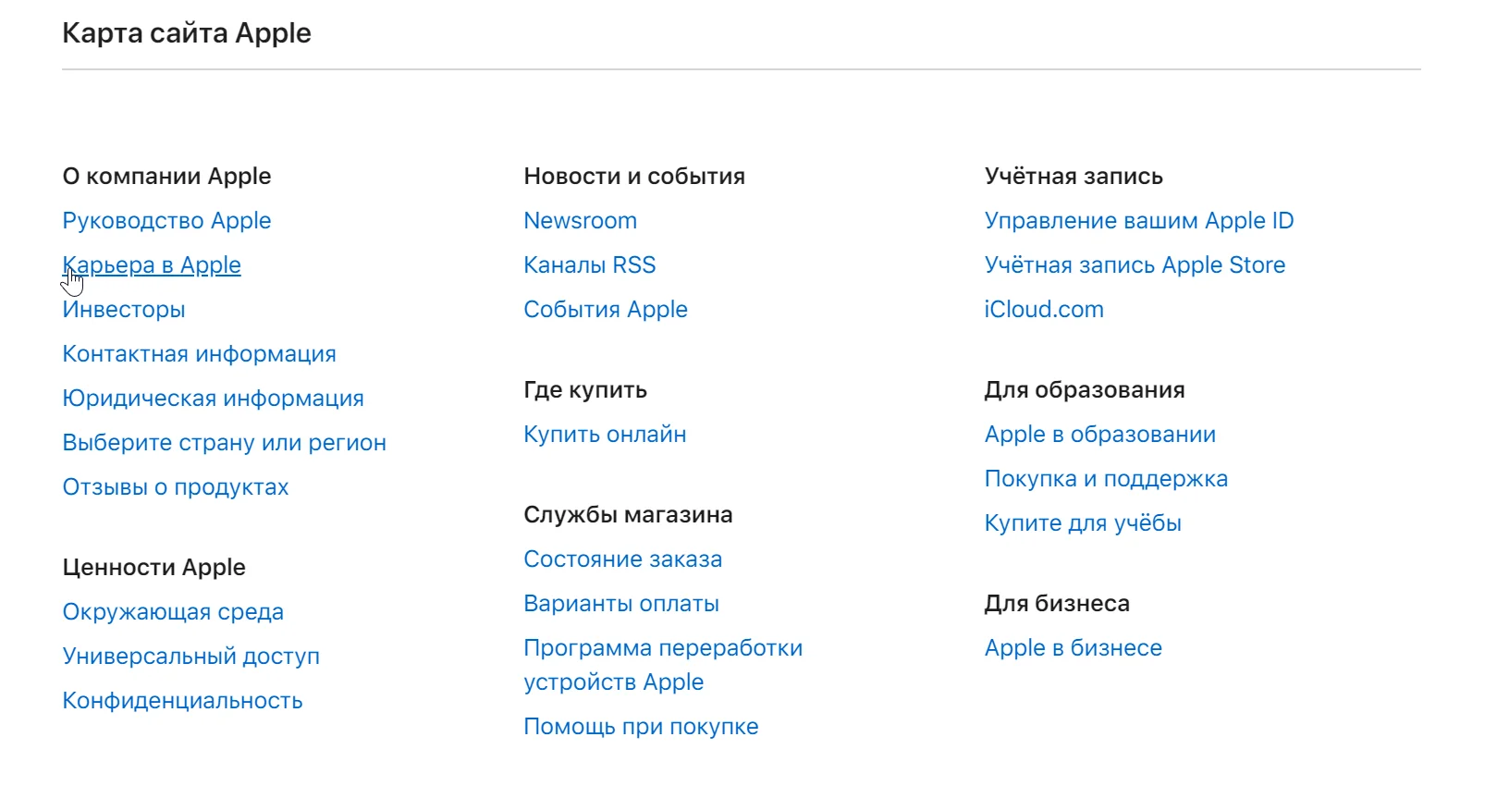Open Отзывы о продуктах link
This screenshot has width=1497, height=786.
[176, 487]
